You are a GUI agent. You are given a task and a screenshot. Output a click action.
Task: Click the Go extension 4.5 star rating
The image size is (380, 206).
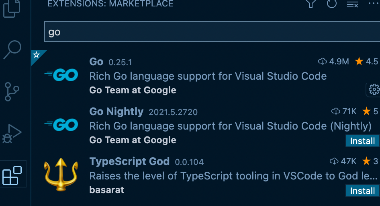366,62
